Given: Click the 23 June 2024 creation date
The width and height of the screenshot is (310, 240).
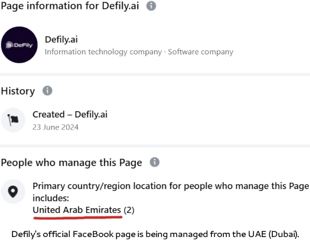Looking at the screenshot, I should click(56, 127).
